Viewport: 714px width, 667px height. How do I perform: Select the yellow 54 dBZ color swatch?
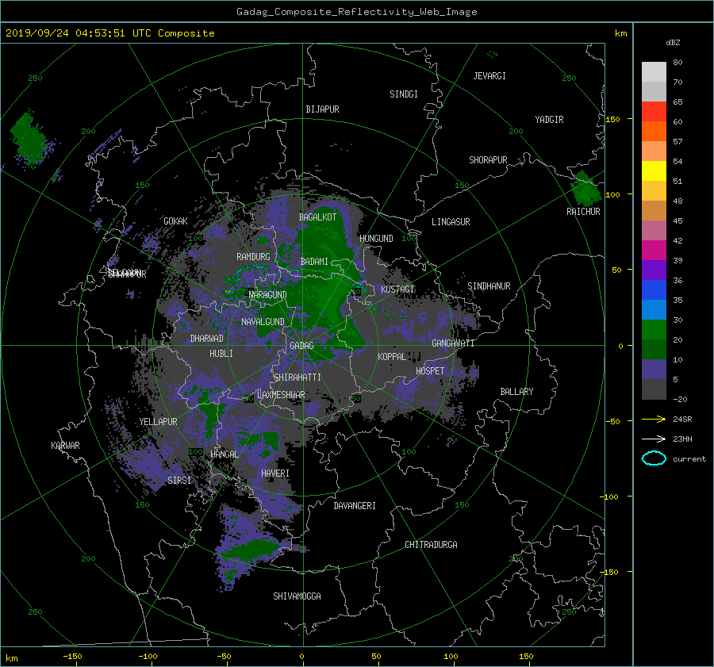pos(654,171)
